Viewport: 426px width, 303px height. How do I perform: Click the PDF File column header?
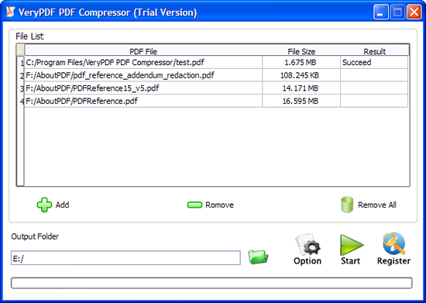click(143, 50)
